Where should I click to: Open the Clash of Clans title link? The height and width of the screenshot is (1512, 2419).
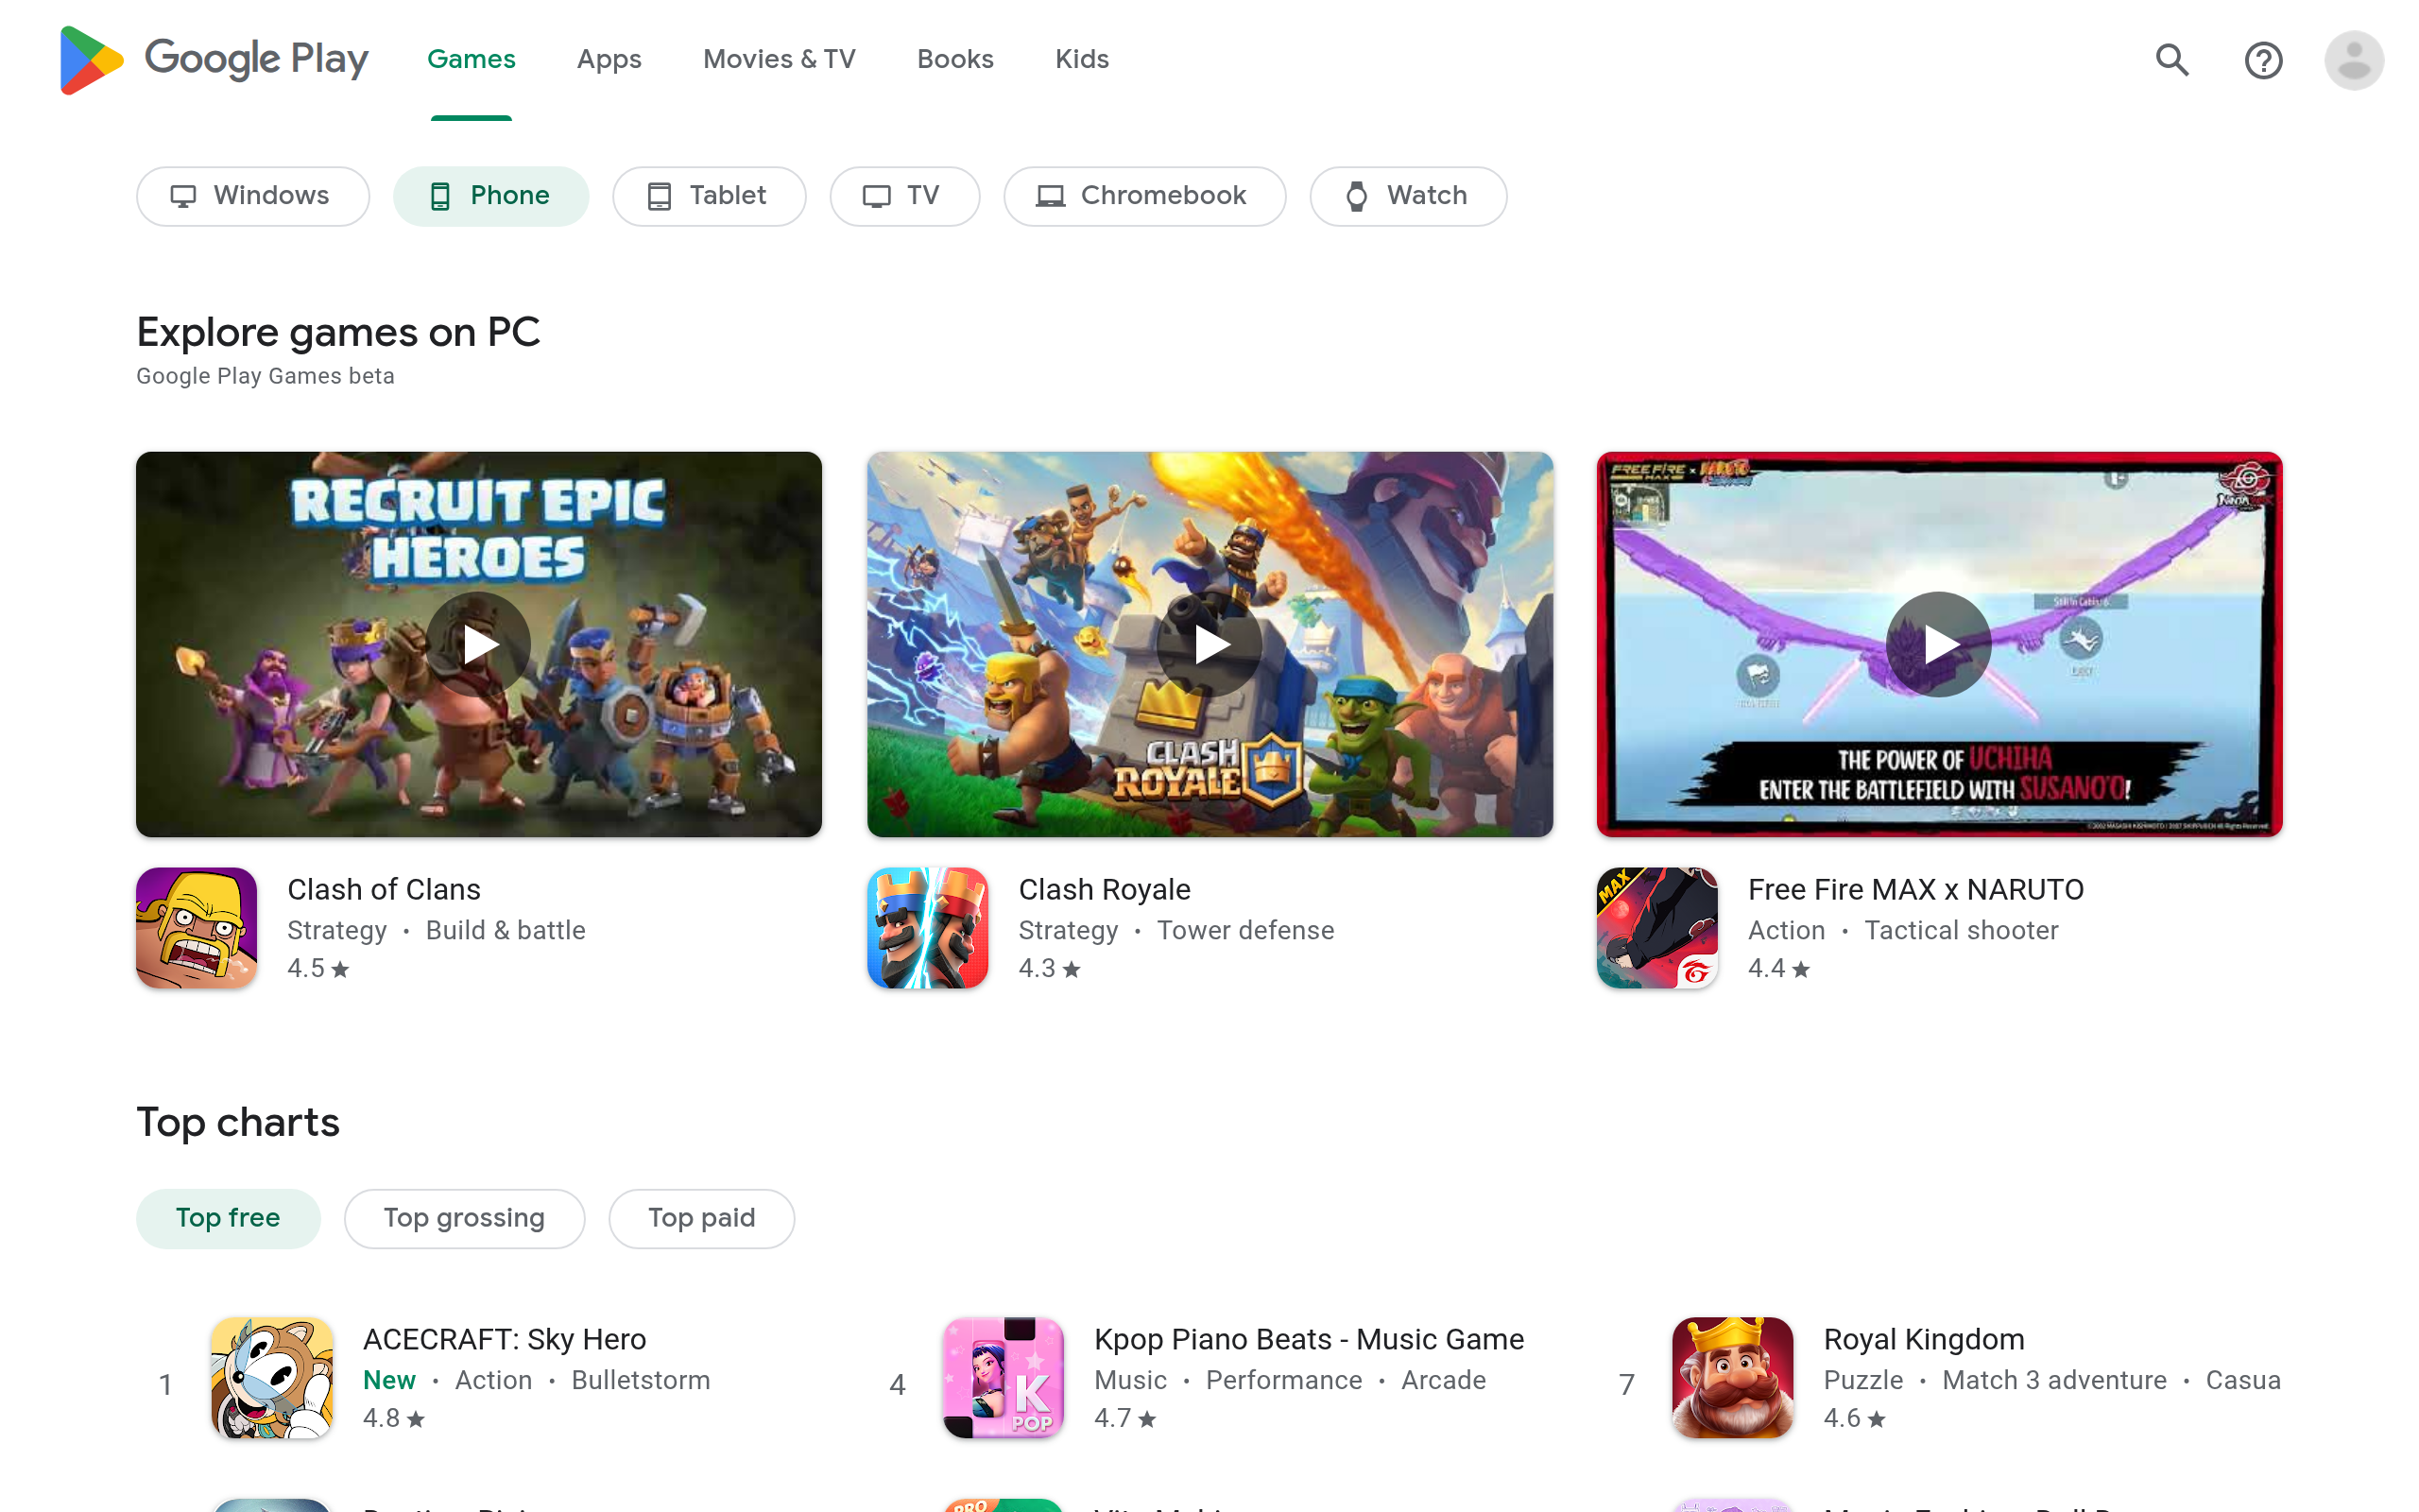pos(384,889)
